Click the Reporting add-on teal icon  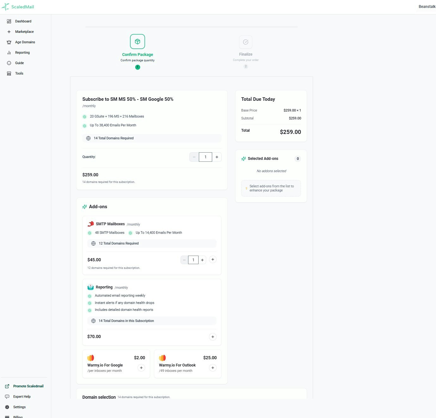(x=90, y=287)
